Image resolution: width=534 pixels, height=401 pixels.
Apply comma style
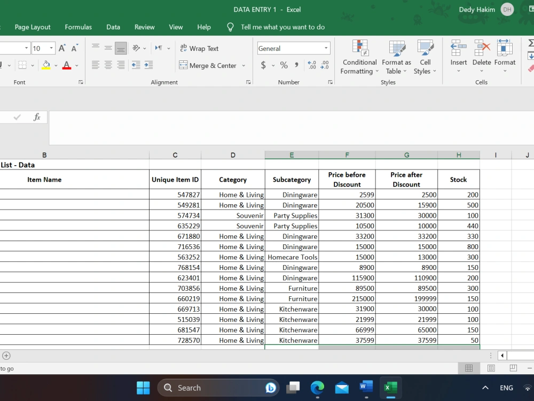(296, 65)
